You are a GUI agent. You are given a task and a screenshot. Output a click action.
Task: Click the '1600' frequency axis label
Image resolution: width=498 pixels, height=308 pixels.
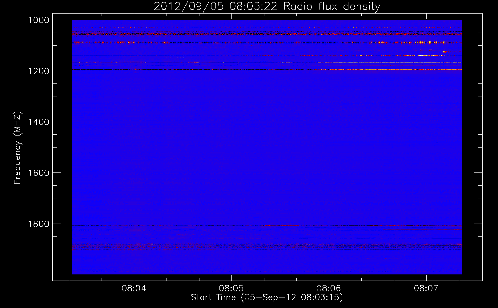pyautogui.click(x=38, y=173)
